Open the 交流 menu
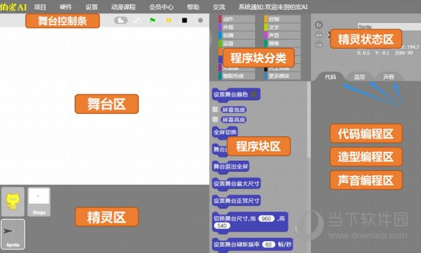Image resolution: width=421 pixels, height=253 pixels. point(219,7)
